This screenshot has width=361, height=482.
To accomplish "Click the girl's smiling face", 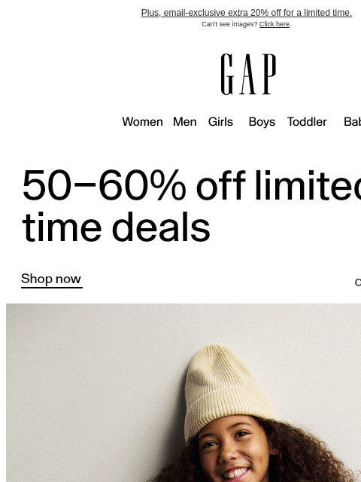I will tap(234, 450).
